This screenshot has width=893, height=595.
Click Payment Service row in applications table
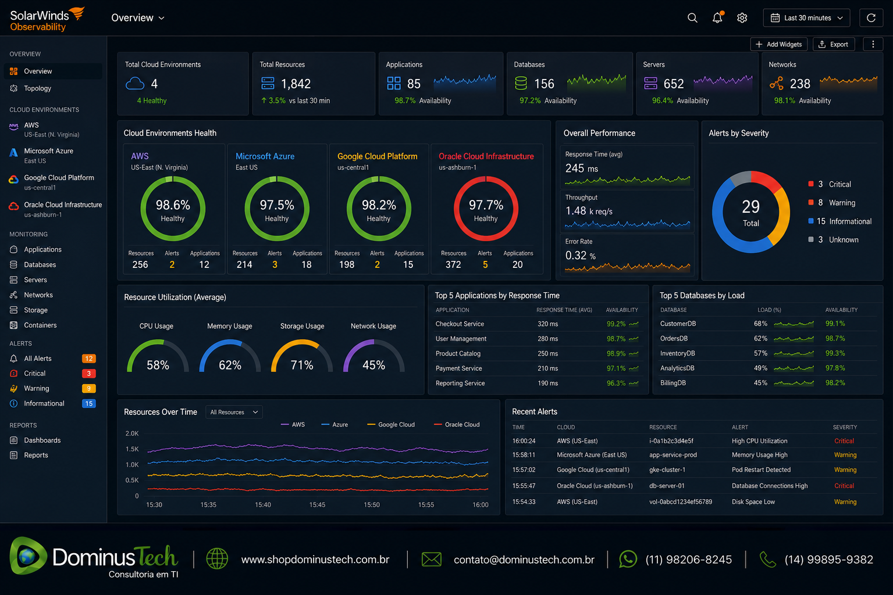tap(538, 368)
